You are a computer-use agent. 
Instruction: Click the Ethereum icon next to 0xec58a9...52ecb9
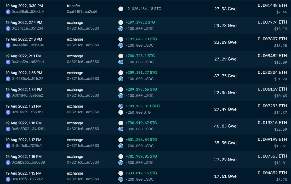coord(8,12)
